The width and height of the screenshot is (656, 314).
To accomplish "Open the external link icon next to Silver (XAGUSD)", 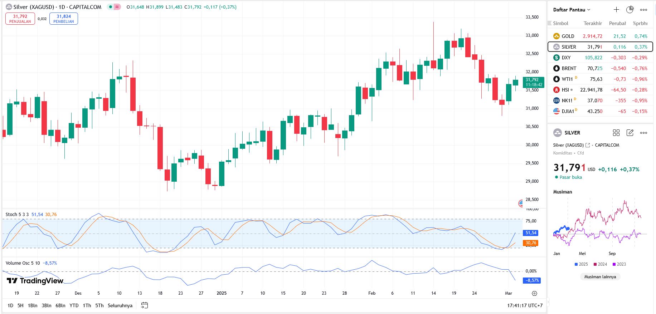I will 588,145.
